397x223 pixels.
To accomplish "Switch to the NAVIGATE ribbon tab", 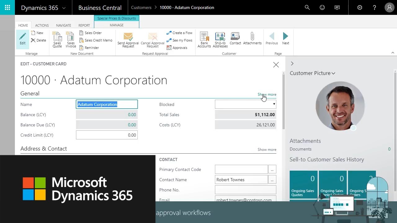I will point(64,25).
